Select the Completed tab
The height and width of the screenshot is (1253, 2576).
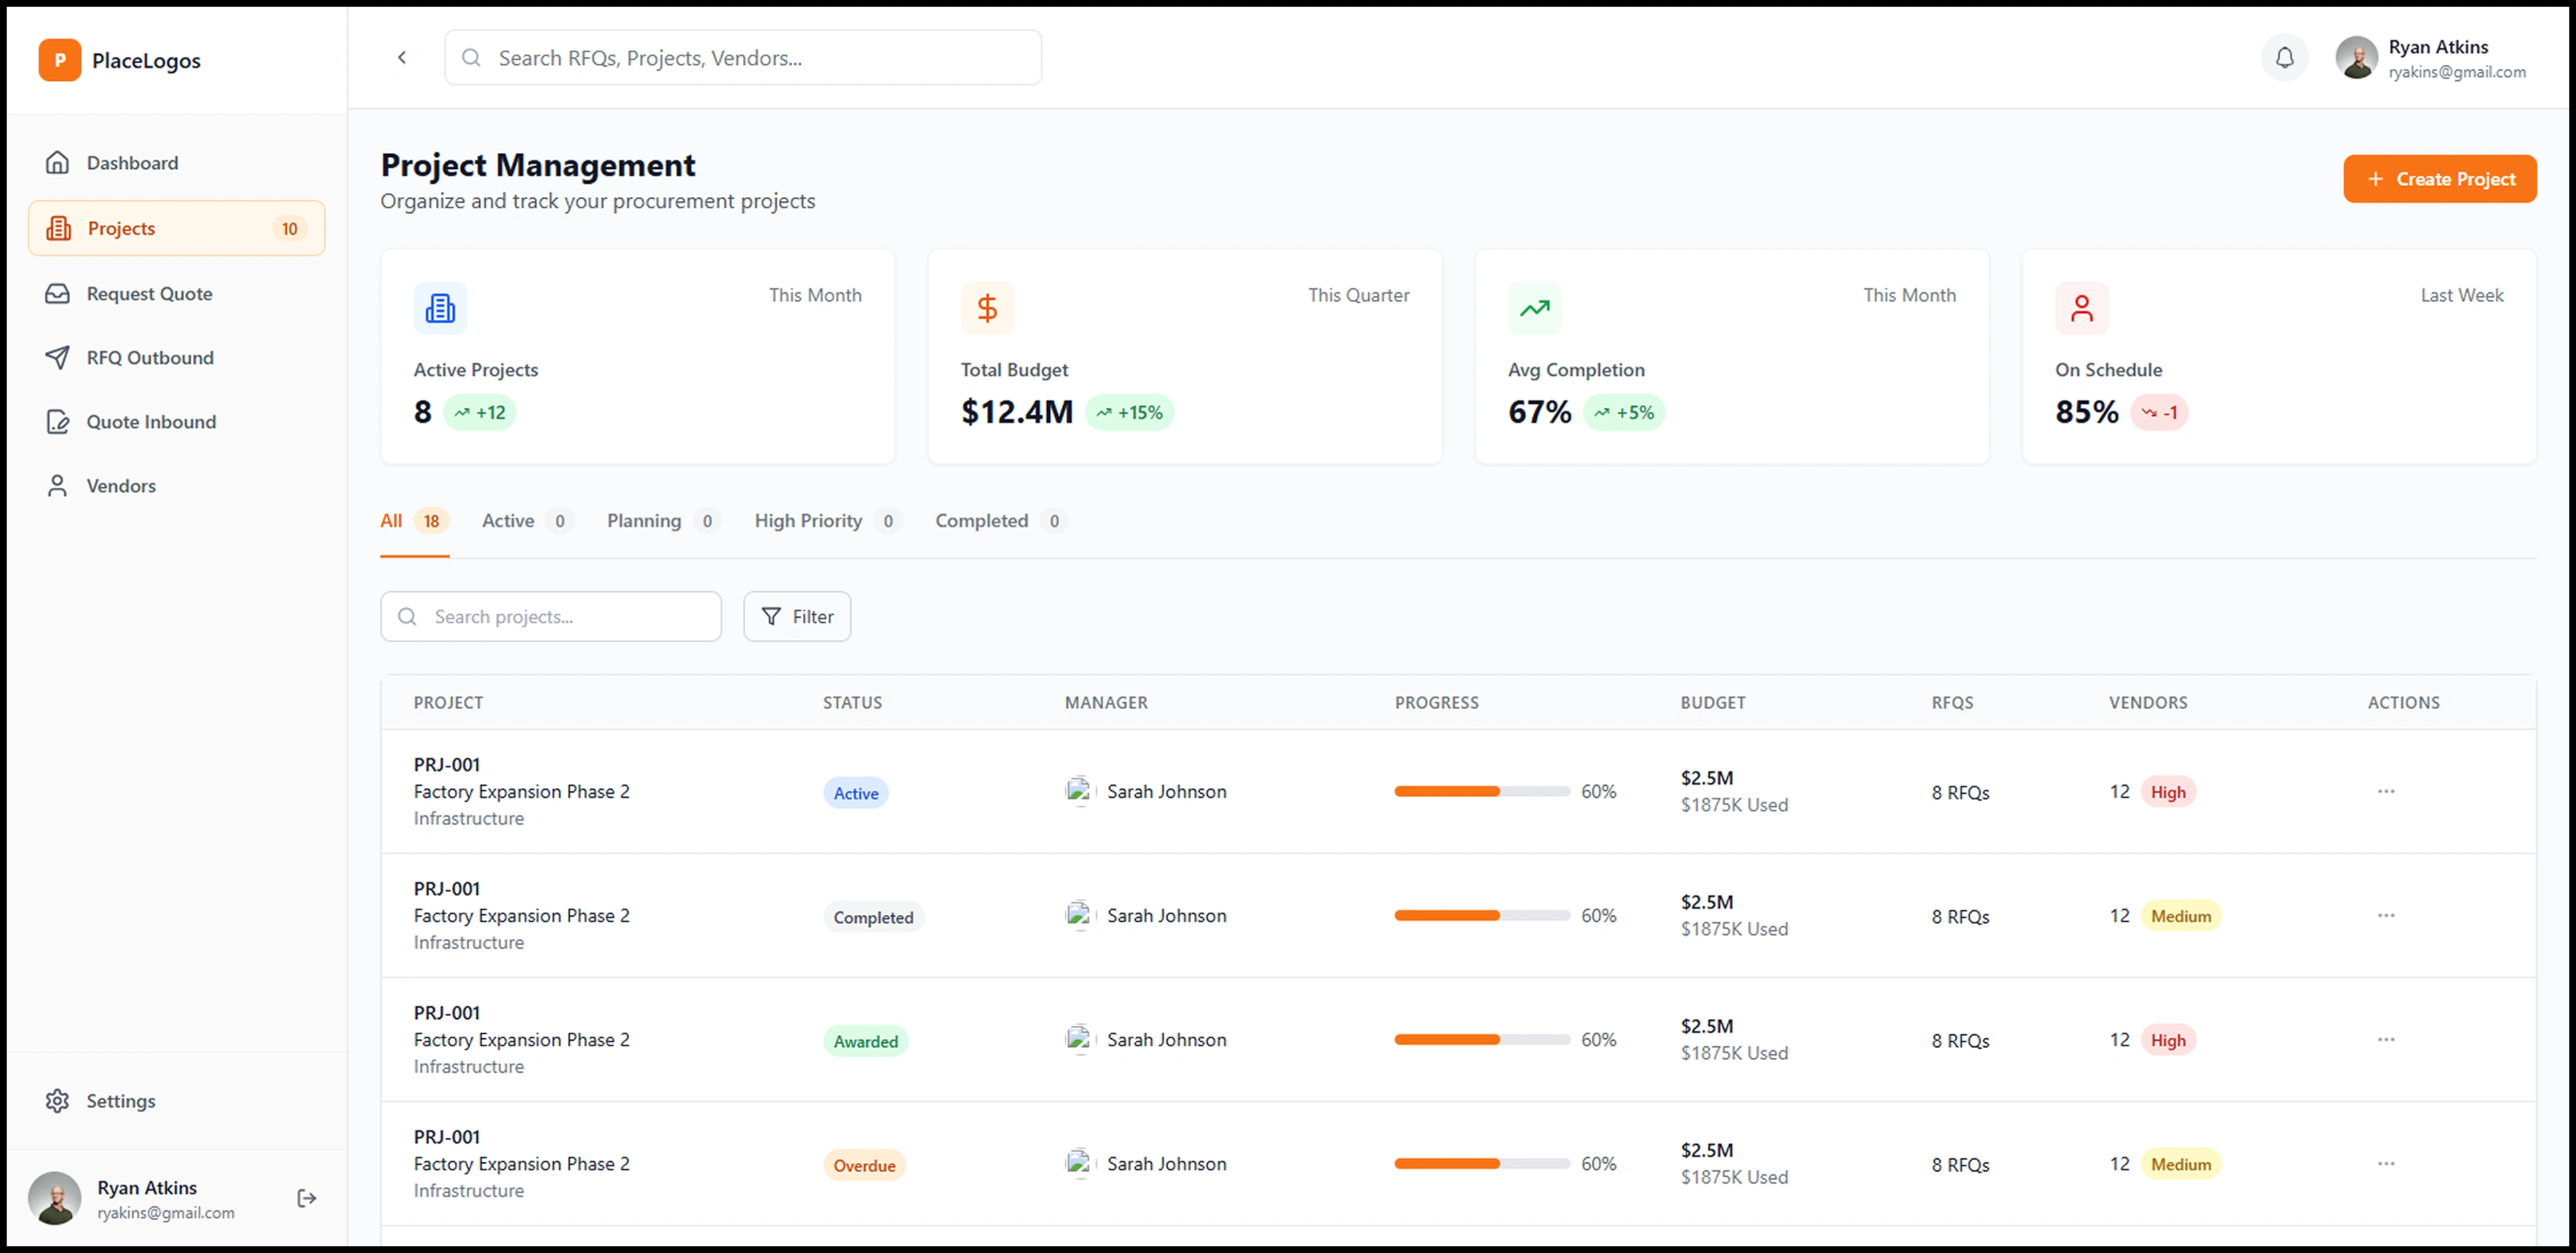981,521
